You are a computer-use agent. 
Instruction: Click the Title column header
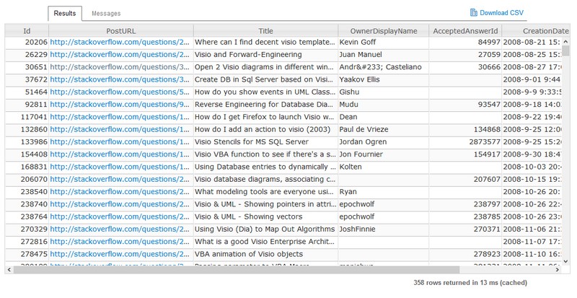click(x=265, y=31)
